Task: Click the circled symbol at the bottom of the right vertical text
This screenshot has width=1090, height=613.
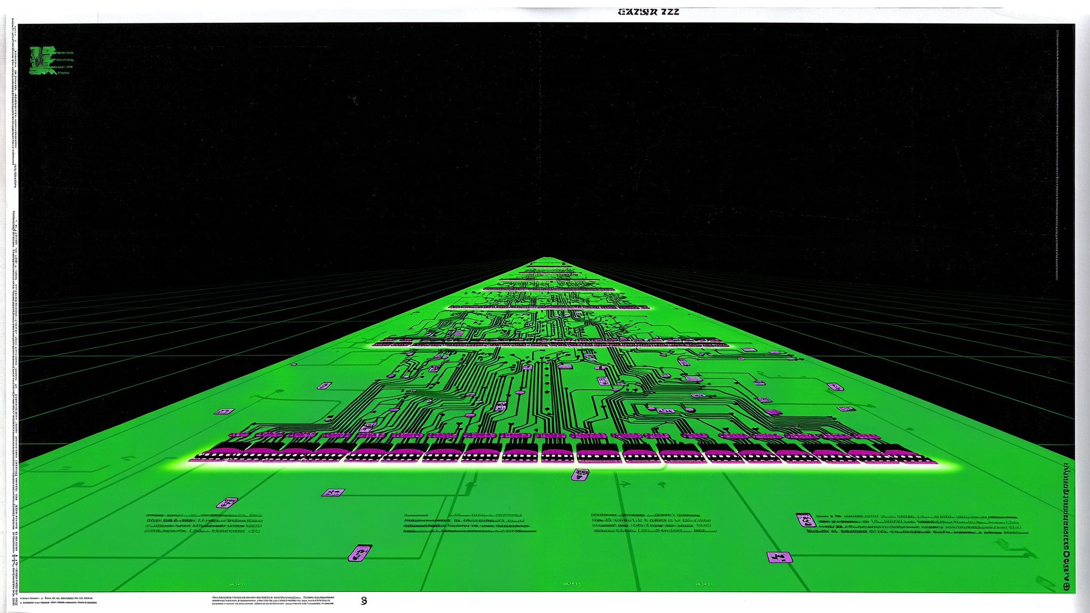Action: (x=1067, y=586)
